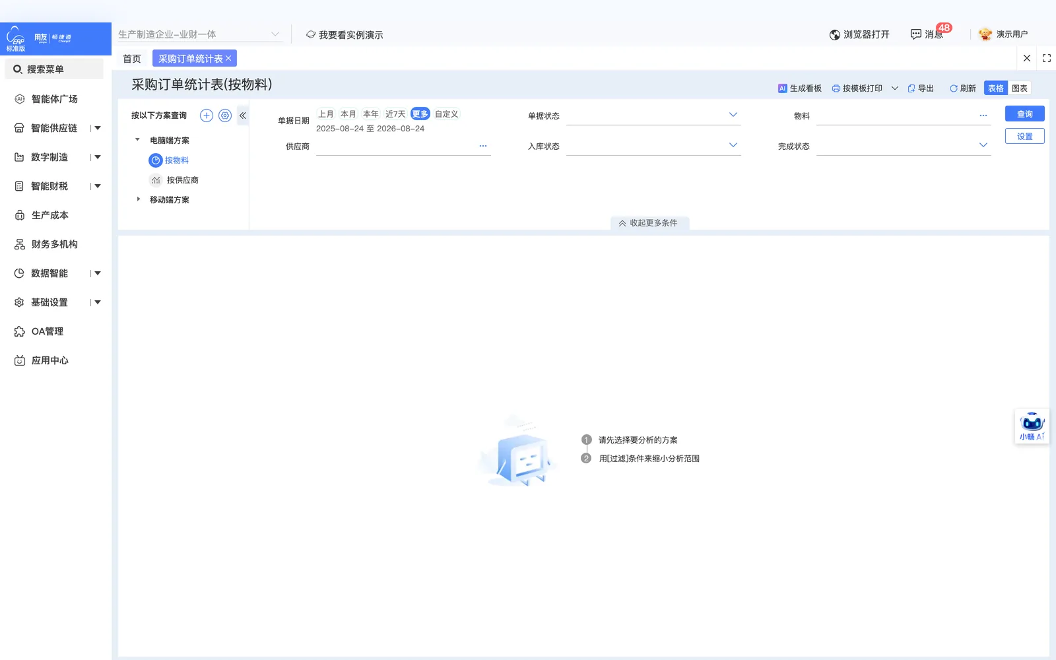Switch to the 首页 tab
The height and width of the screenshot is (660, 1056).
tap(132, 59)
